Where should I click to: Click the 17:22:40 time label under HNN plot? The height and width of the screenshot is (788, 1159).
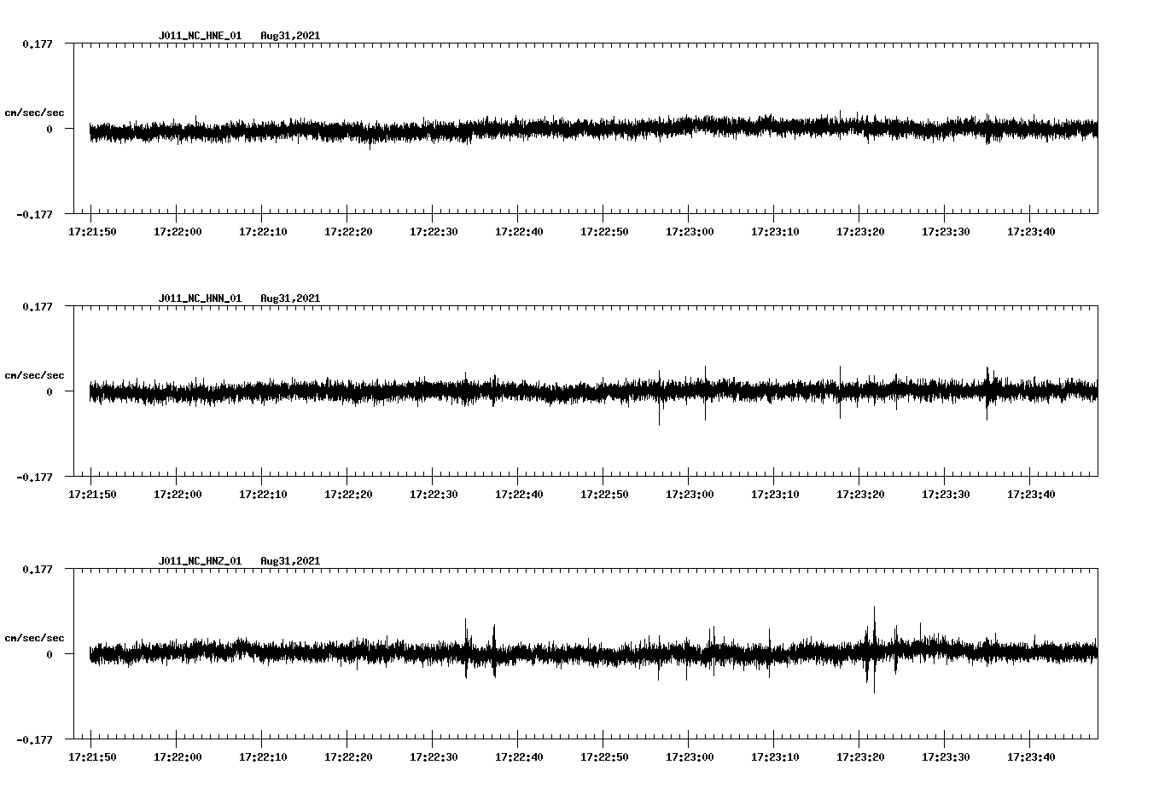[x=519, y=495]
